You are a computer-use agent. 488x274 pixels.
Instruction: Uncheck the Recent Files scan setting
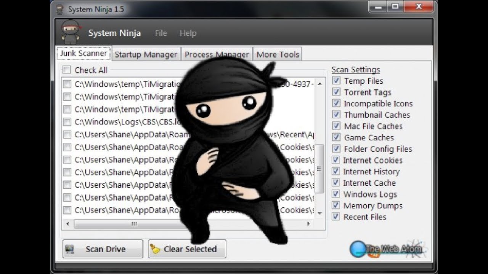pyautogui.click(x=336, y=217)
